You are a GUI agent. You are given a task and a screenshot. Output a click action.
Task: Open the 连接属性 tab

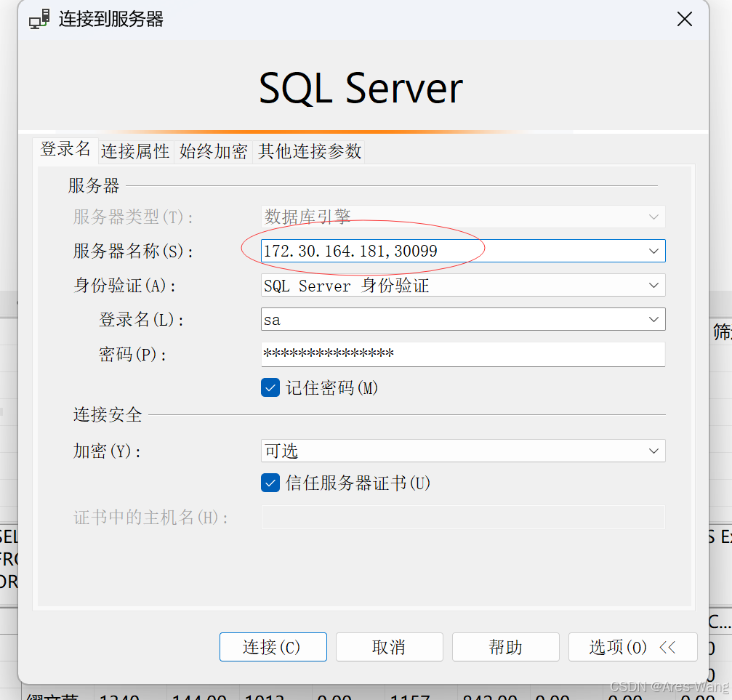(135, 152)
